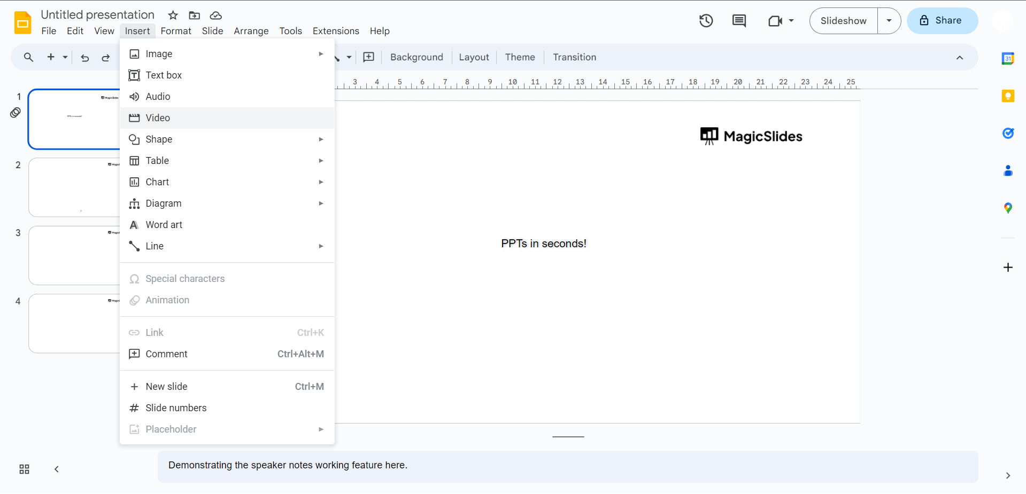Click the camera video call icon
Viewport: 1026px width, 494px height.
point(775,21)
